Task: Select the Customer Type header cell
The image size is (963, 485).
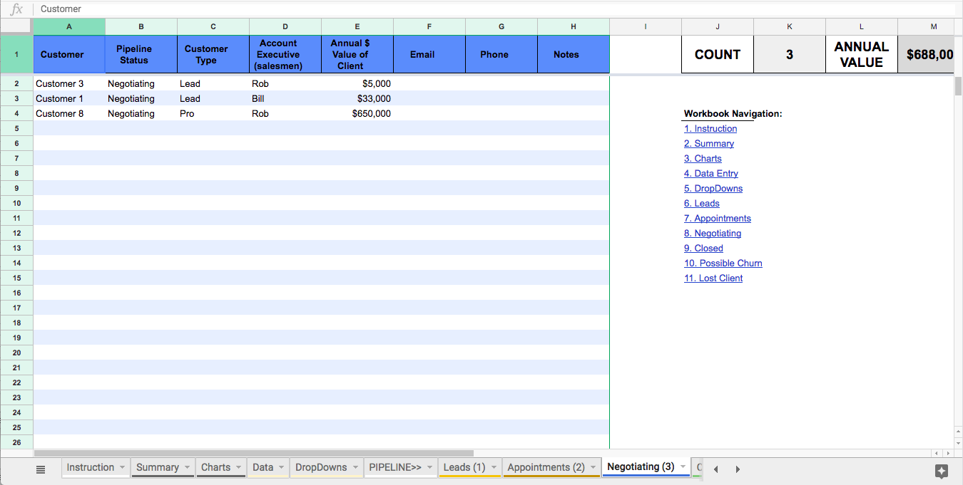Action: tap(213, 54)
